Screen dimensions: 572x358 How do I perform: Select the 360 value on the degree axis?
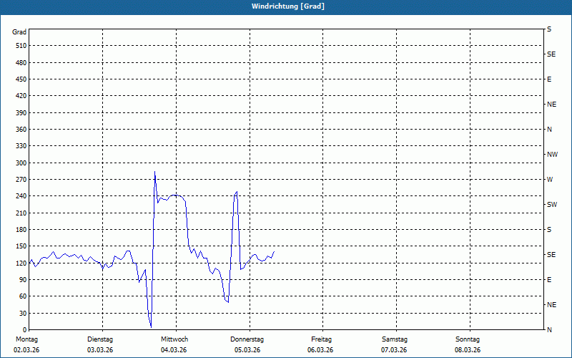[21, 130]
